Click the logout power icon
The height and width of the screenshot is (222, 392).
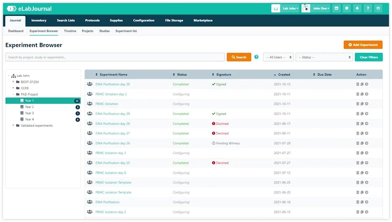[x=378, y=8]
